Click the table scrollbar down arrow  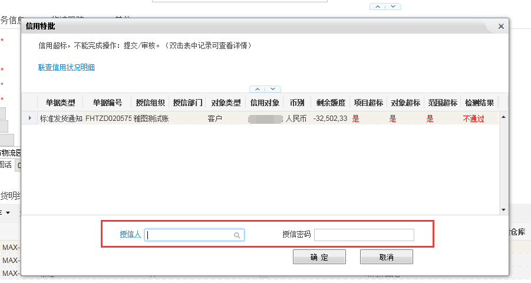[503, 210]
